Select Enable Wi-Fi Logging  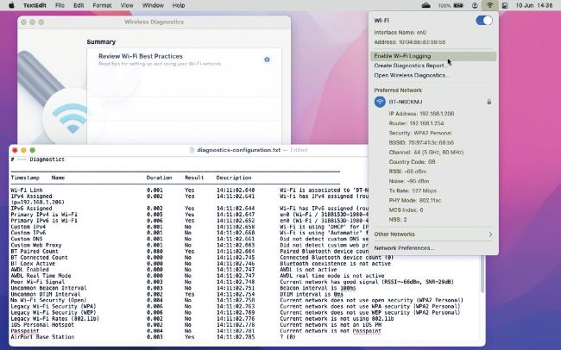coord(433,56)
